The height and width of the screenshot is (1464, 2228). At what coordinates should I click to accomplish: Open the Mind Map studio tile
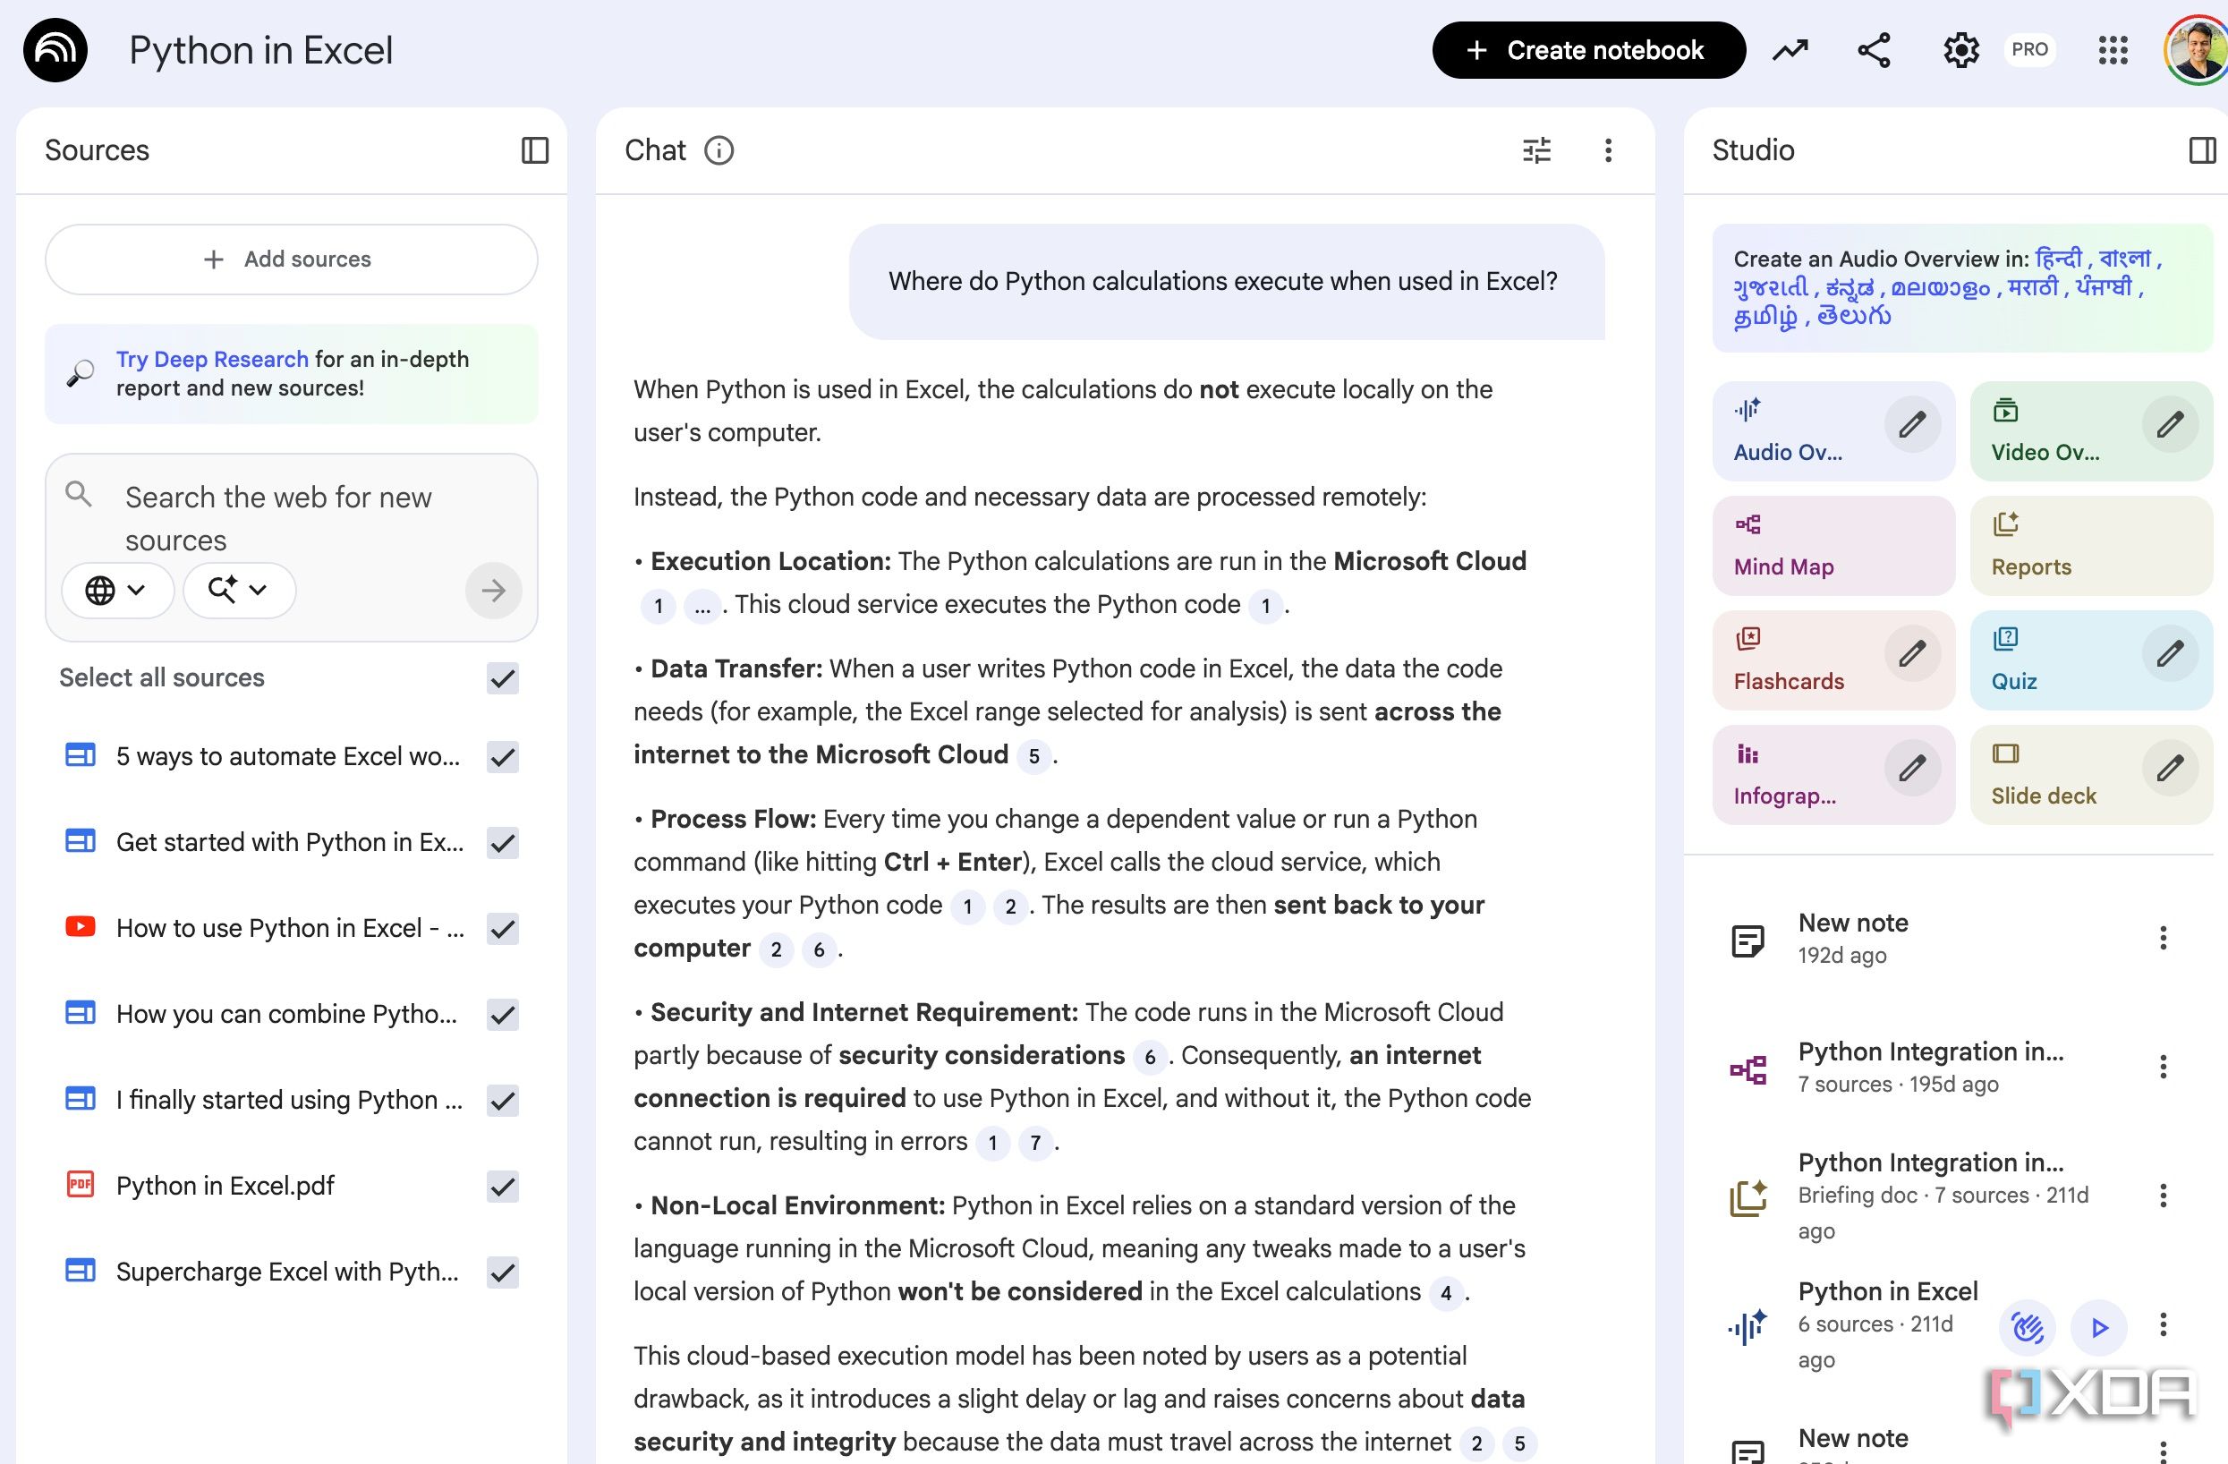click(x=1832, y=546)
